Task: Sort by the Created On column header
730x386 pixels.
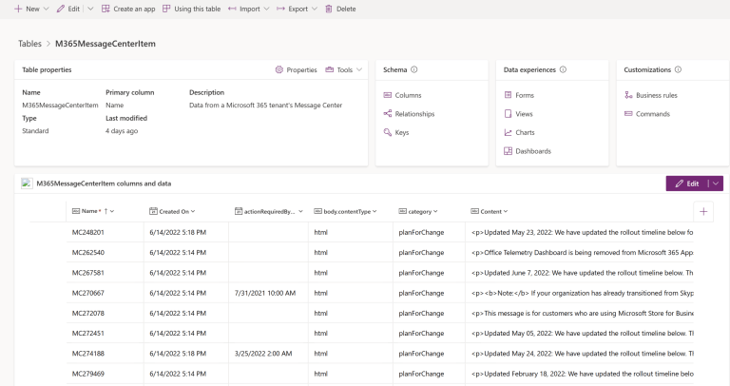Action: (173, 211)
